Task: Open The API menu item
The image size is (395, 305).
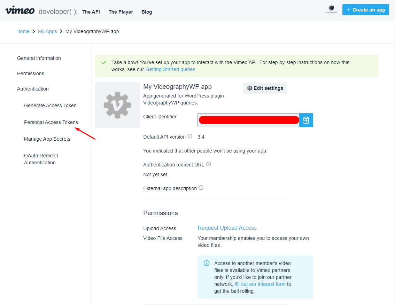Action: [x=91, y=12]
